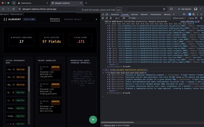Screen dimensions: 204x127
Task: Click the PII Detected 57 Fields card
Action: tap(52, 40)
